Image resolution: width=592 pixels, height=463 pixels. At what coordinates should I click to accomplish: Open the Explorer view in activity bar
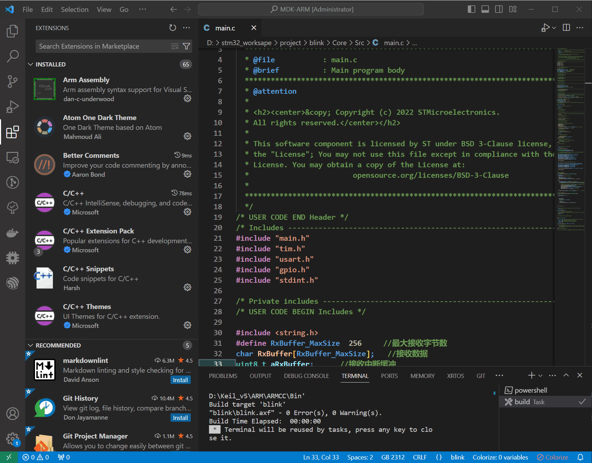13,31
